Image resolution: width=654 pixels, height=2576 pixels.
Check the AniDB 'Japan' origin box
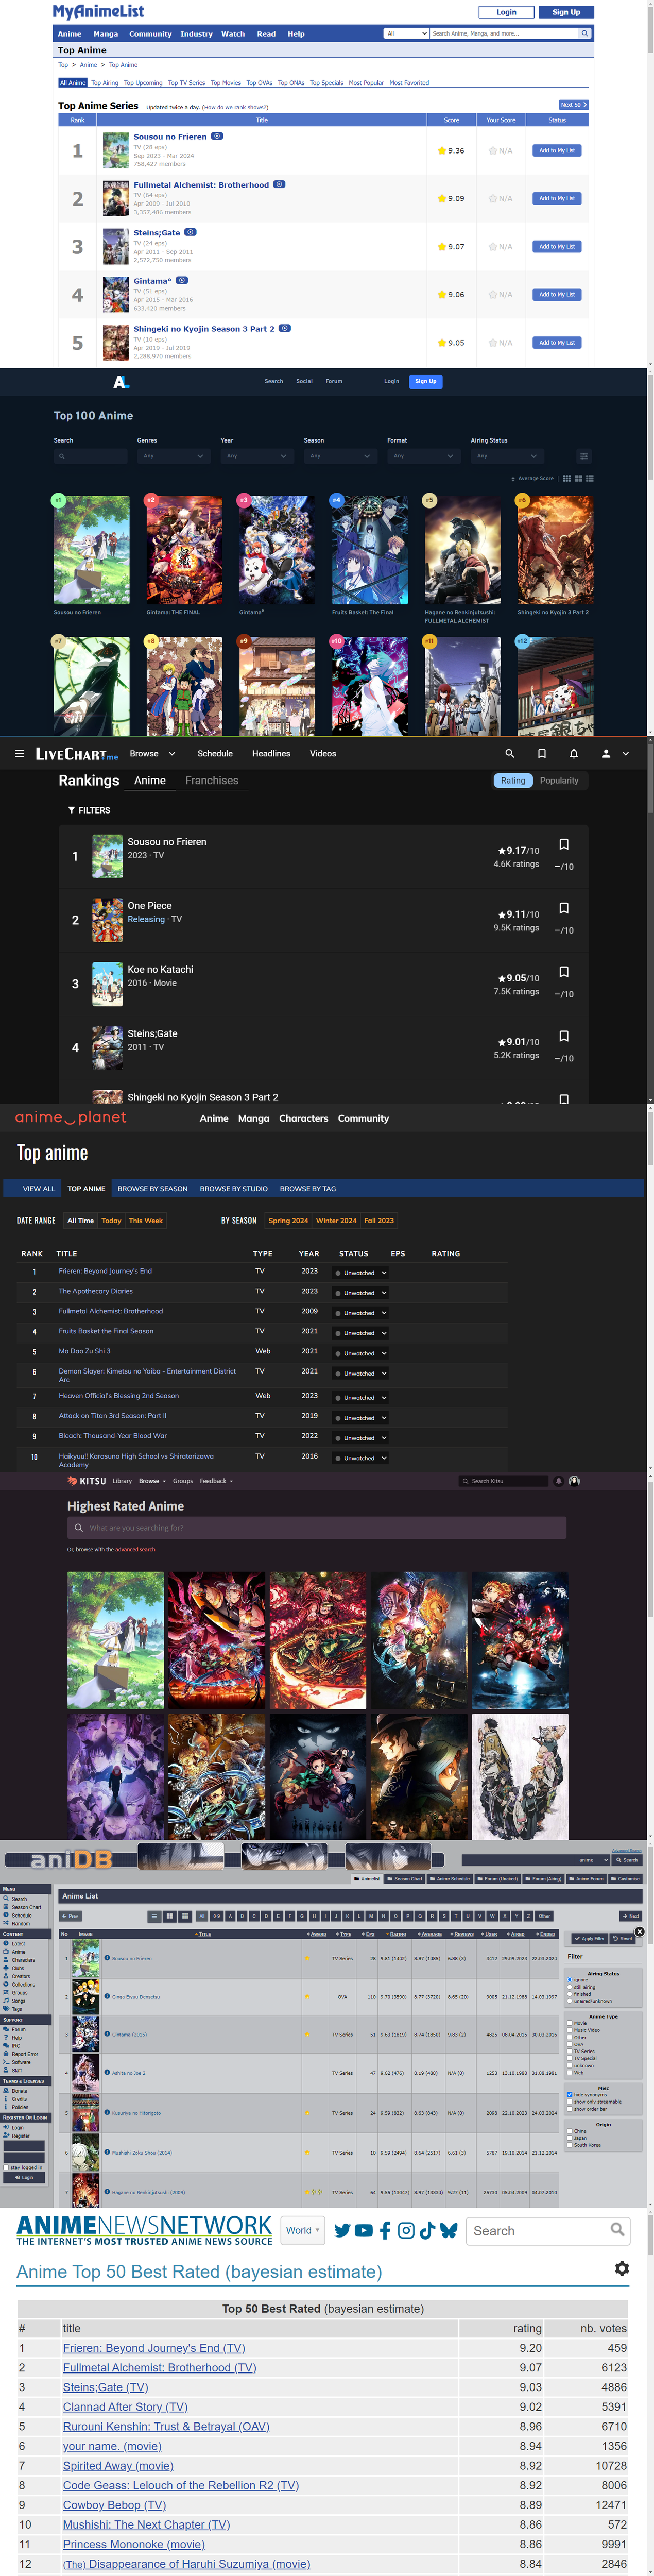(x=570, y=2138)
